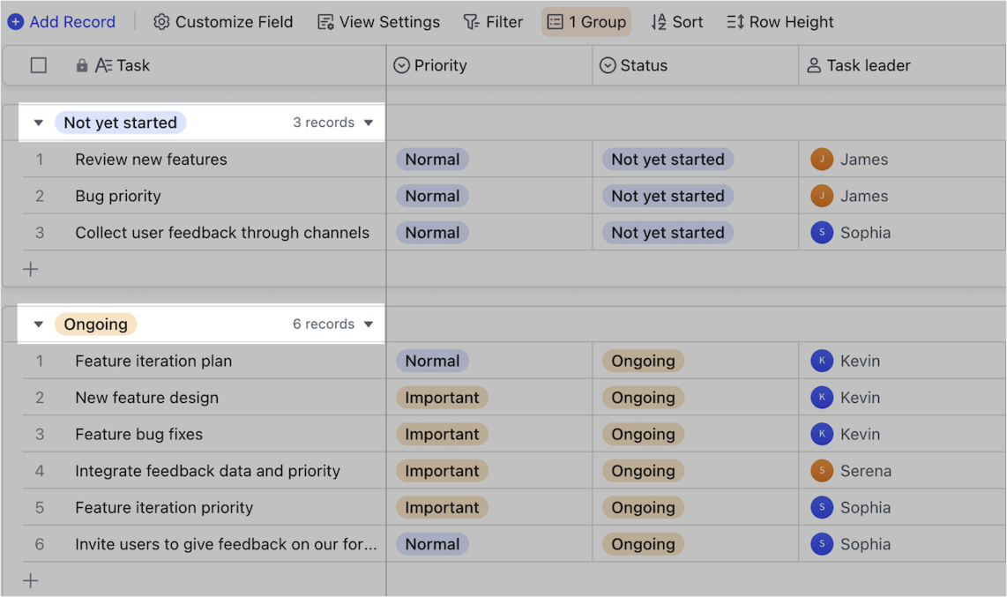The height and width of the screenshot is (597, 1007).
Task: Select Collect user feedback through channels task
Action: pyautogui.click(x=222, y=233)
